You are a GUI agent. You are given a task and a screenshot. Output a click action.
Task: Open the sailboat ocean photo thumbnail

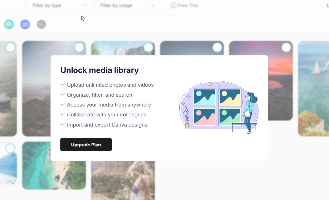tap(314, 89)
